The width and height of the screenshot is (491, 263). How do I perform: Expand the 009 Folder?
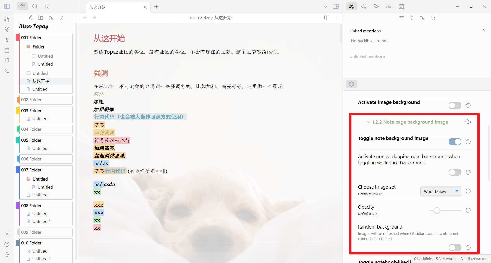coord(46,232)
